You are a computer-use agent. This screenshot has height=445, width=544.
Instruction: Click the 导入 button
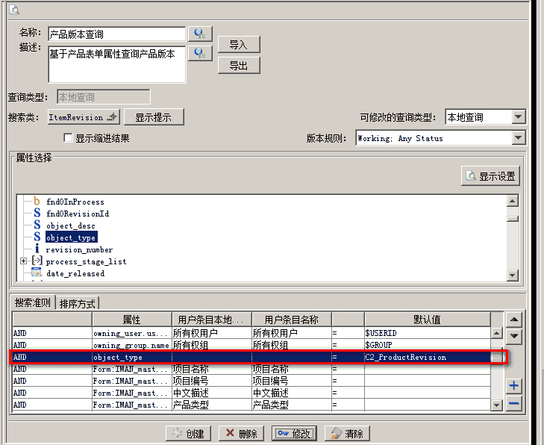click(x=239, y=45)
